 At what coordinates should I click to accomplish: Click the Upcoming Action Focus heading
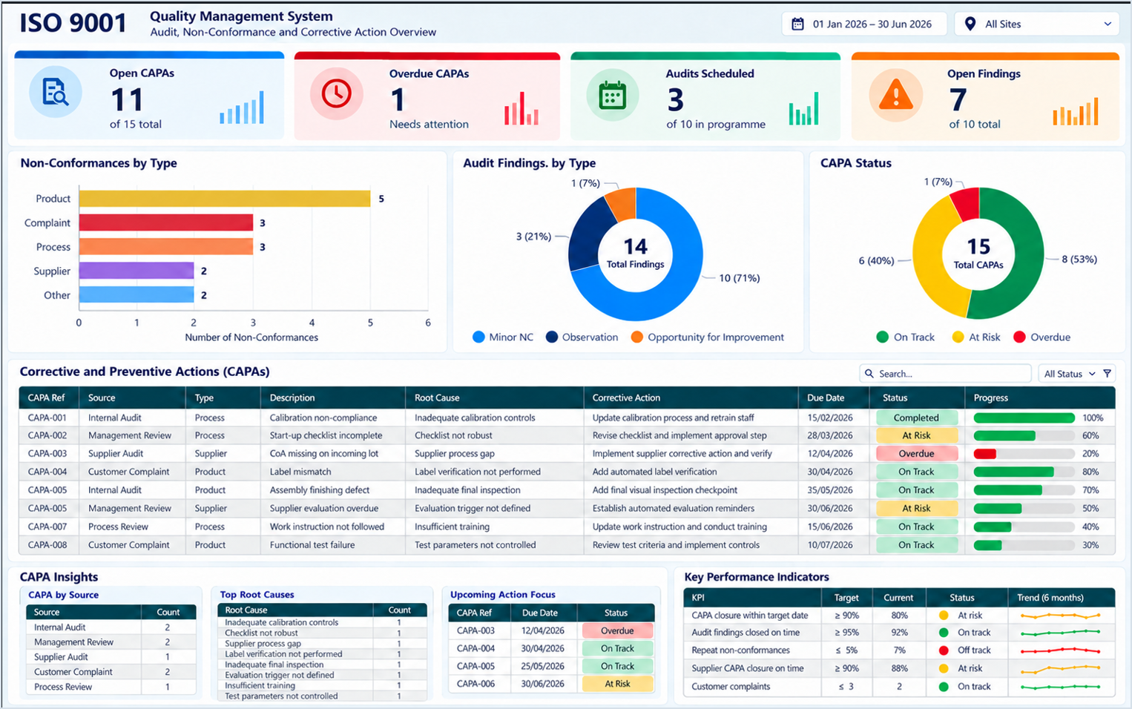[503, 595]
